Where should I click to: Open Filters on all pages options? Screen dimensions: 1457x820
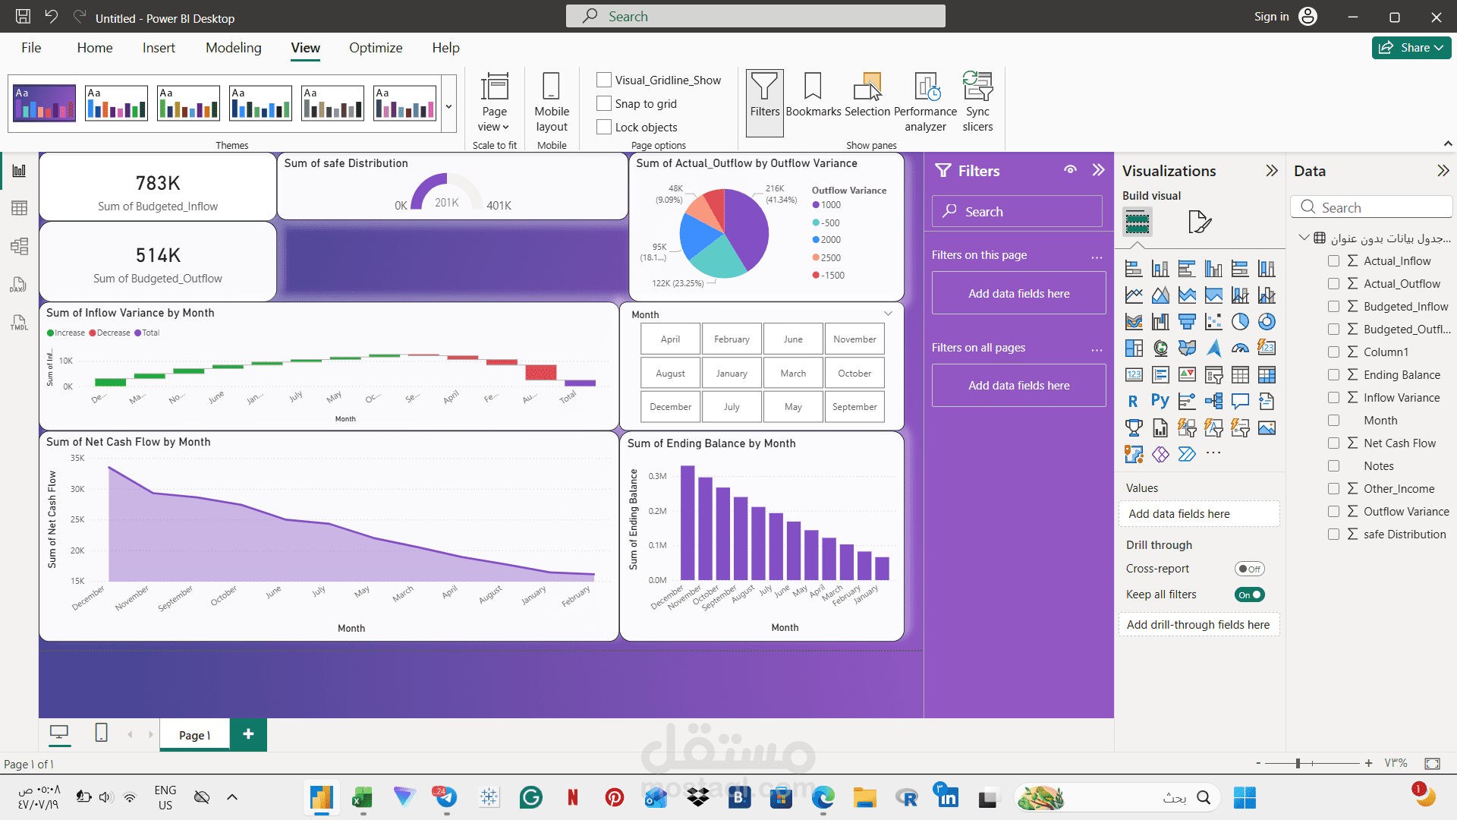click(x=1097, y=349)
